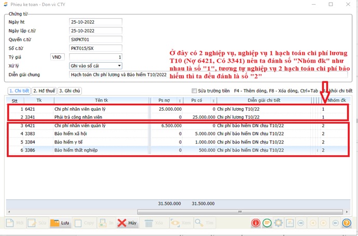The image size is (358, 236).
Task: Select the Bảo hiểm thất nghiệp row
Action: [78, 150]
